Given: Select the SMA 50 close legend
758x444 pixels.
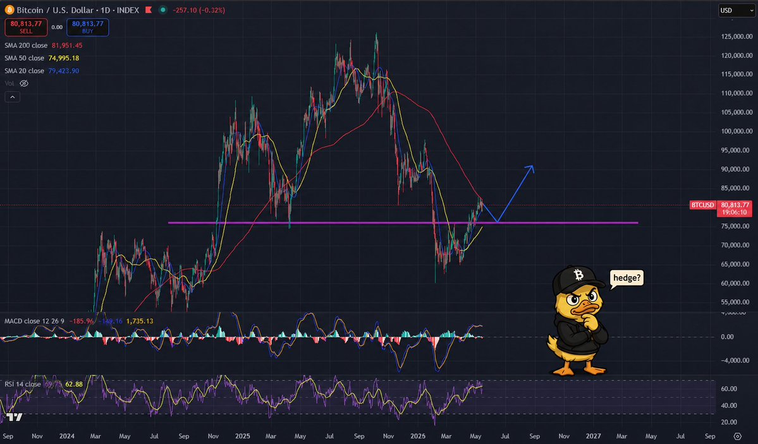Looking at the screenshot, I should tap(24, 58).
